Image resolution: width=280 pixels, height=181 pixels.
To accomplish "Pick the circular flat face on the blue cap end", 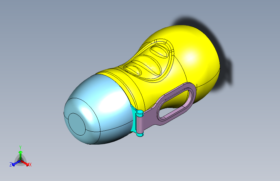I will click(x=77, y=124).
